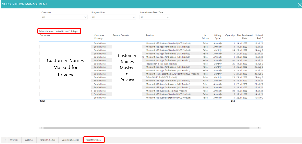
Task: Sort by the Tenant Domain column header
Action: [x=121, y=35]
